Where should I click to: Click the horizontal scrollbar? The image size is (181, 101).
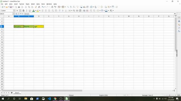tap(42, 91)
